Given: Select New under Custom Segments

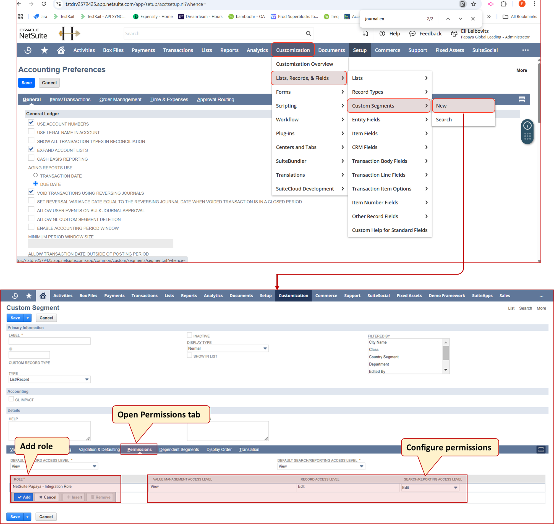Looking at the screenshot, I should (463, 106).
